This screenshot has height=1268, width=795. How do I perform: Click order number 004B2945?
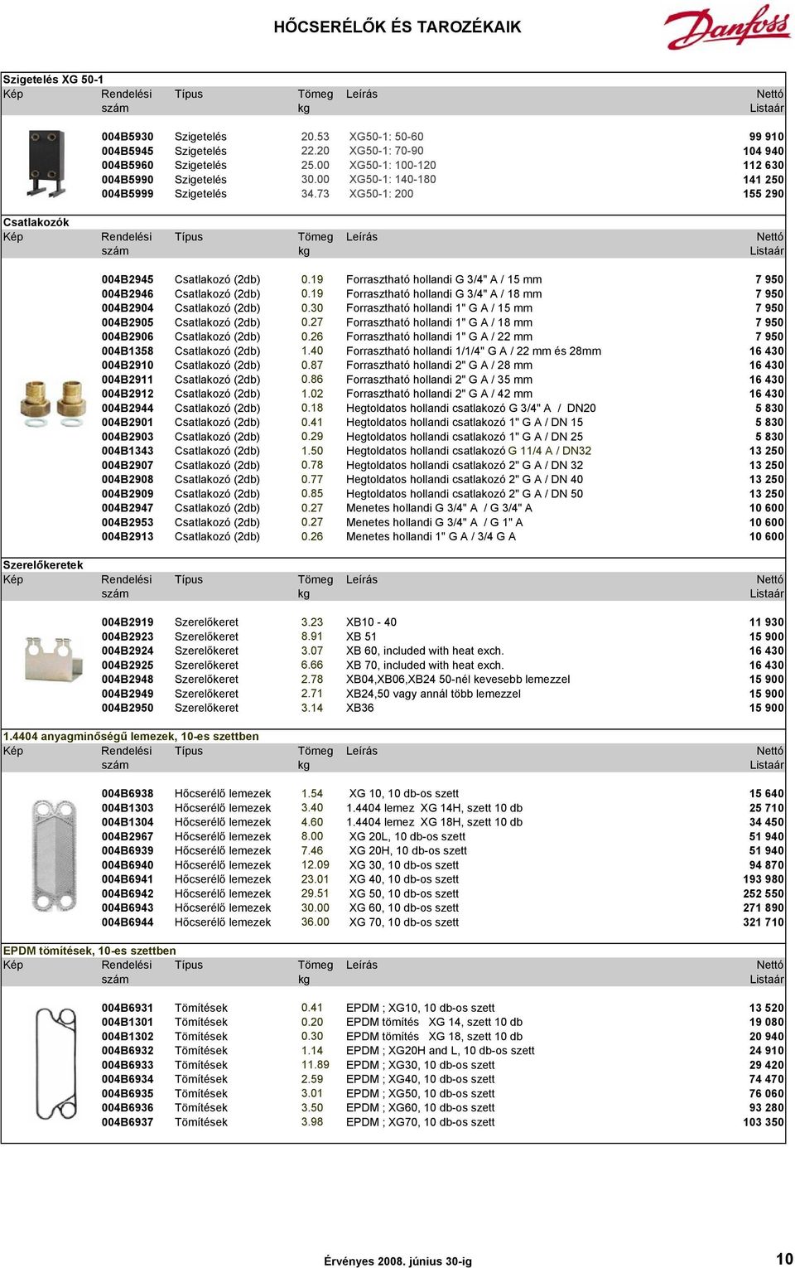[x=128, y=279]
